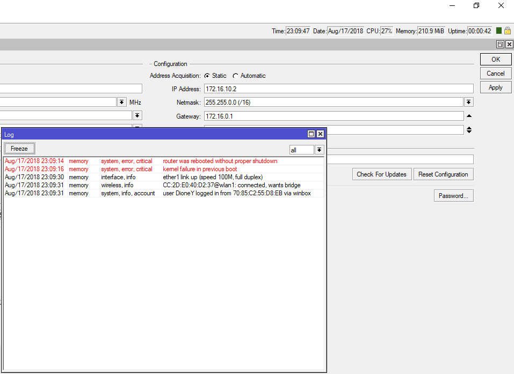Select Static address acquisition

click(207, 76)
